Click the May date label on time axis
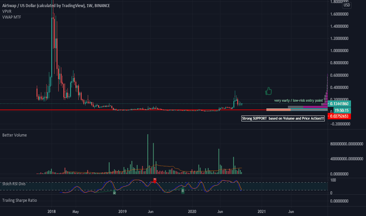This screenshot has width=366, height=216. point(76,212)
